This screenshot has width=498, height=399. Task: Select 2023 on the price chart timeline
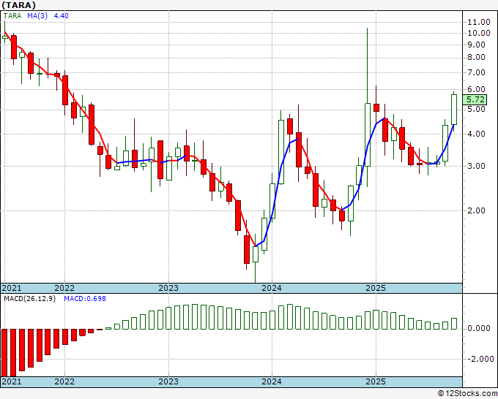click(x=168, y=288)
